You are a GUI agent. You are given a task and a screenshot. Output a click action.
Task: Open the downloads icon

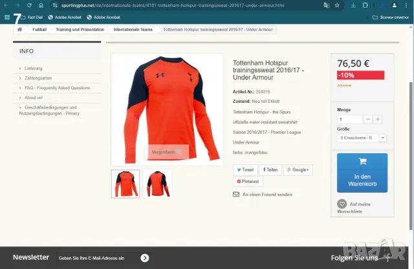[x=353, y=5]
